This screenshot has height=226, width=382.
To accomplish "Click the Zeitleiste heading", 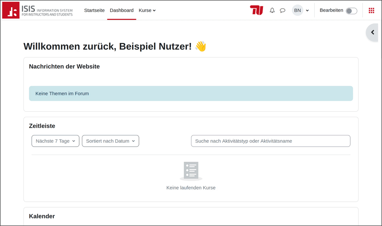I will 42,126.
